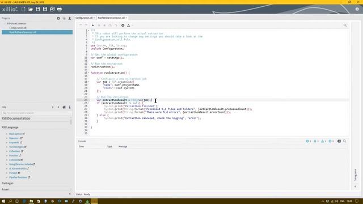Open the Windows notification center
The width and height of the screenshot is (363, 204).
(357, 201)
